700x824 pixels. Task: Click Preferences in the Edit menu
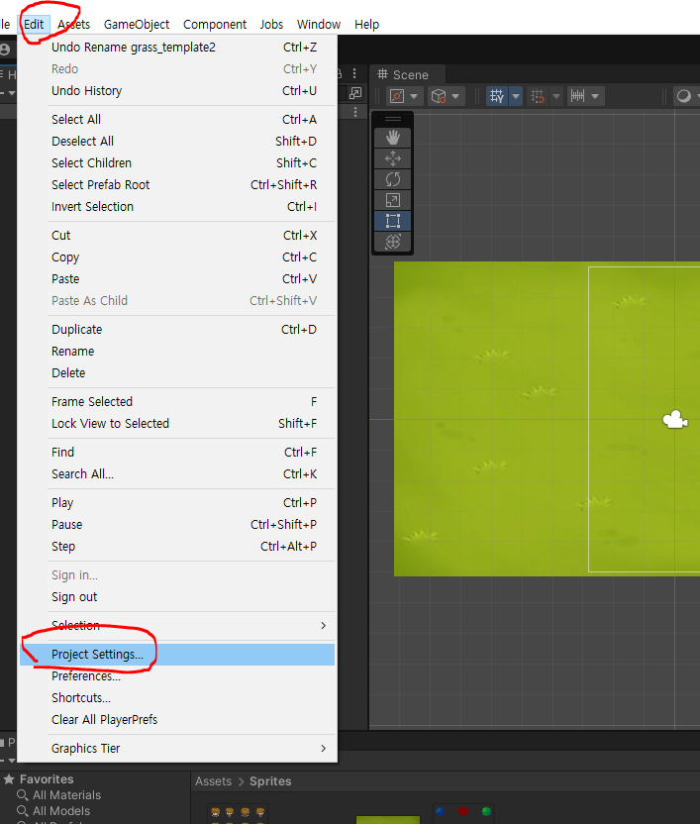tap(86, 676)
